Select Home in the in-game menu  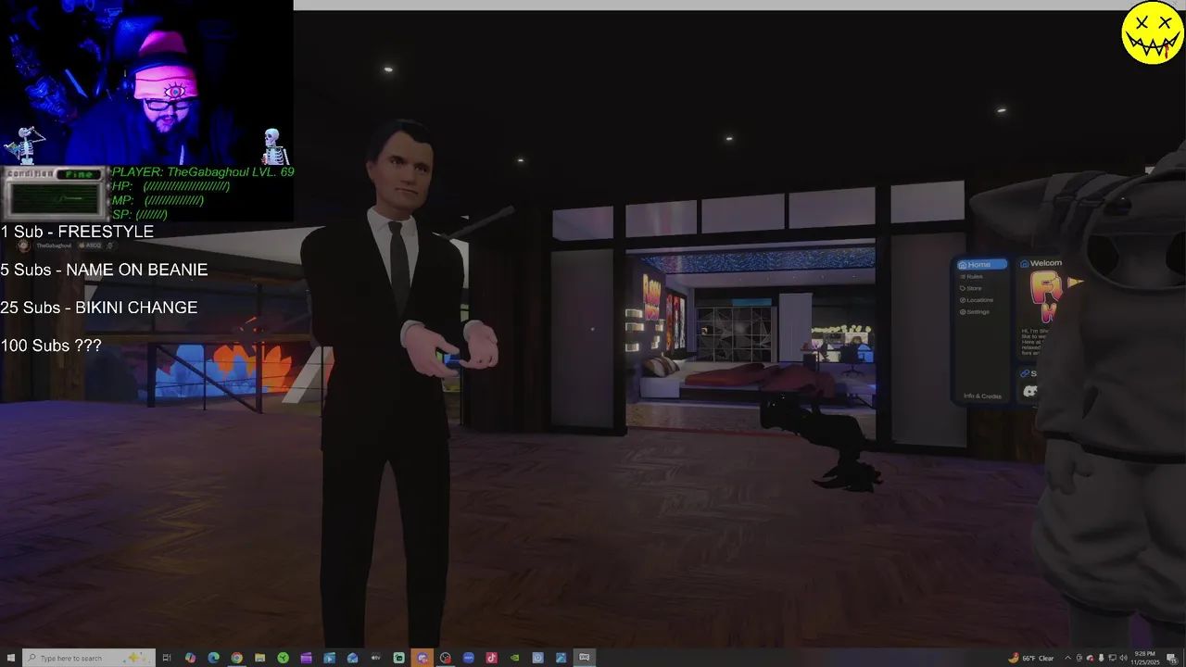[981, 265]
